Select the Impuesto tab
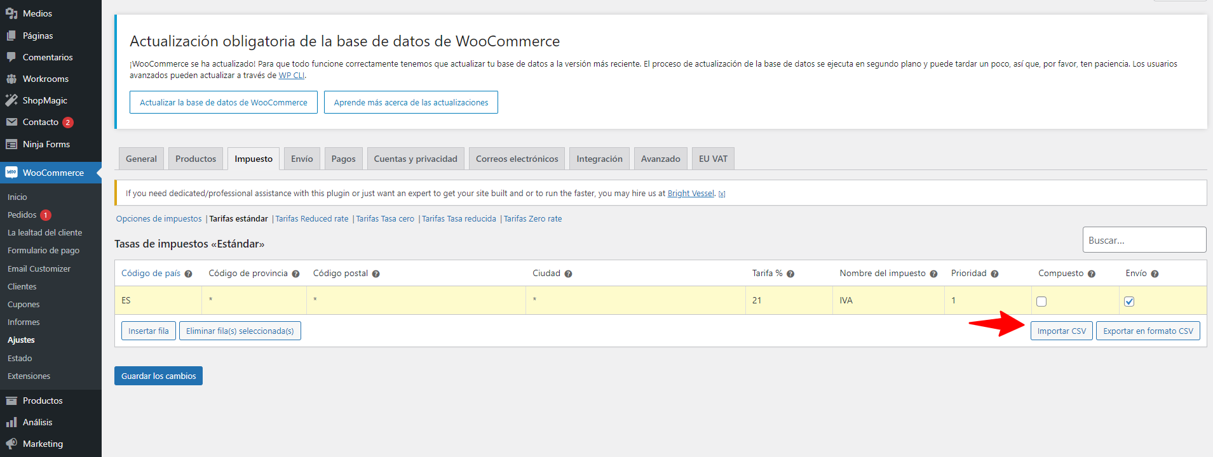This screenshot has height=457, width=1213. [254, 159]
